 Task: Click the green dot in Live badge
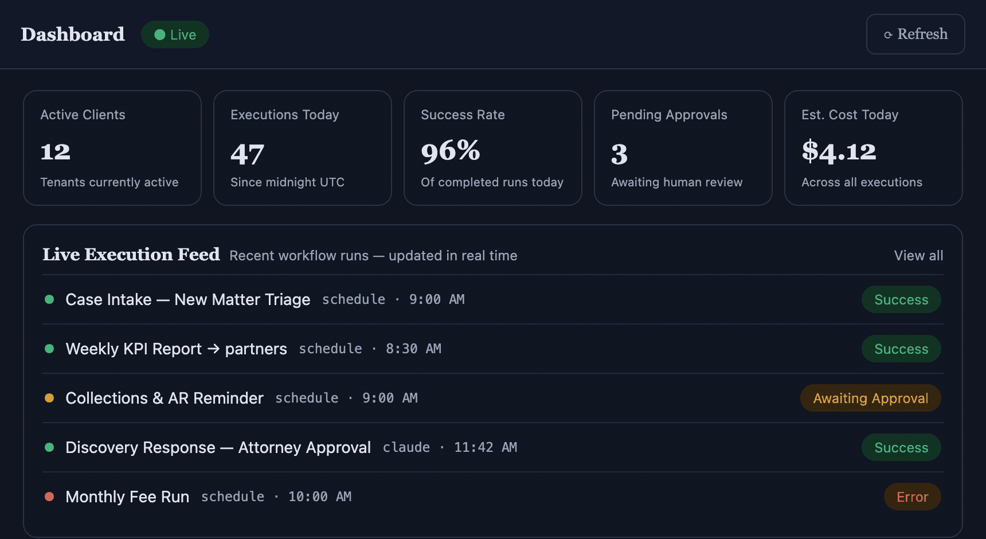point(160,35)
